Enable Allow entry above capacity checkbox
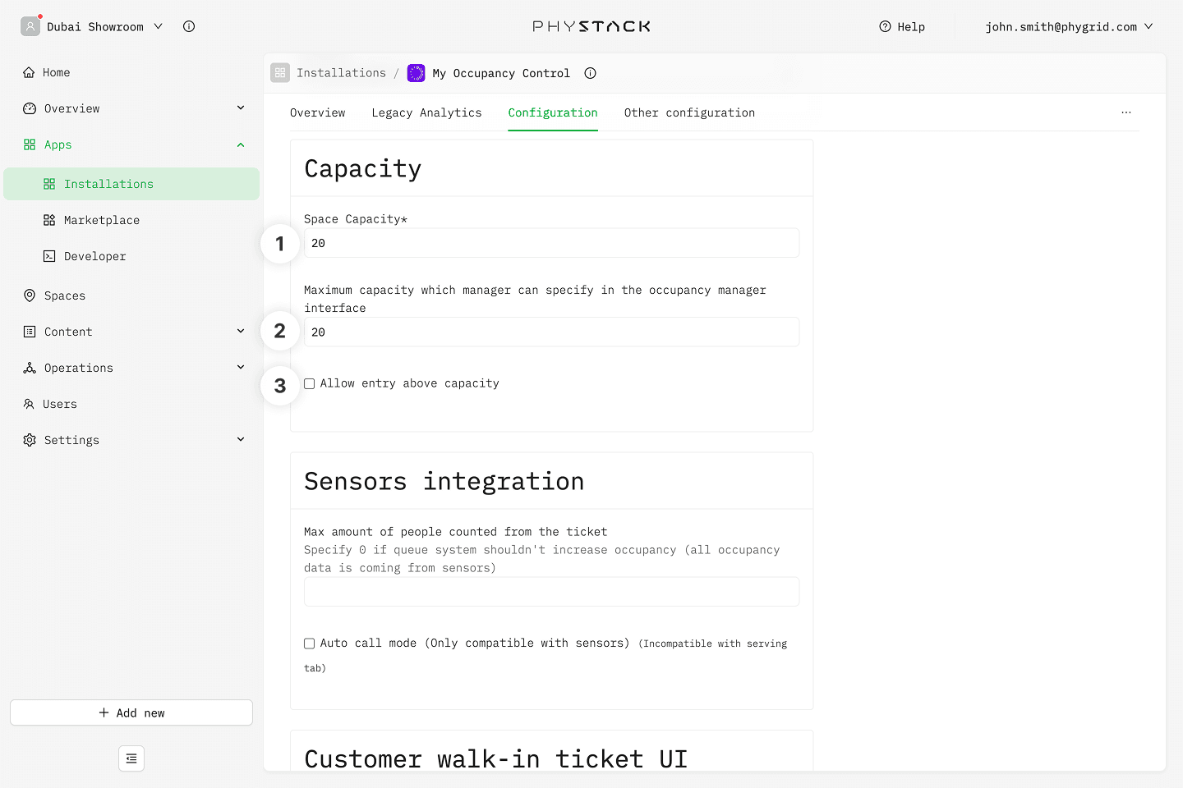 (310, 383)
